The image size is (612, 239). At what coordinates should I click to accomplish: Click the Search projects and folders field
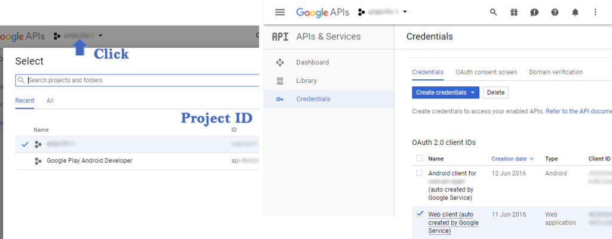(137, 80)
